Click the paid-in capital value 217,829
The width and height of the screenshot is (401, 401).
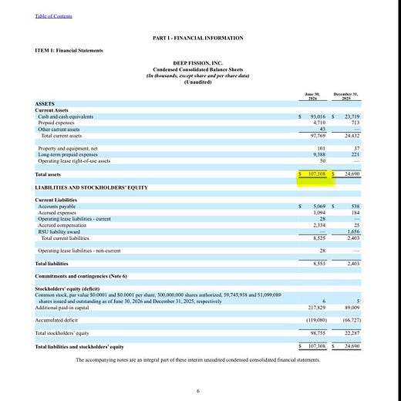(317, 308)
